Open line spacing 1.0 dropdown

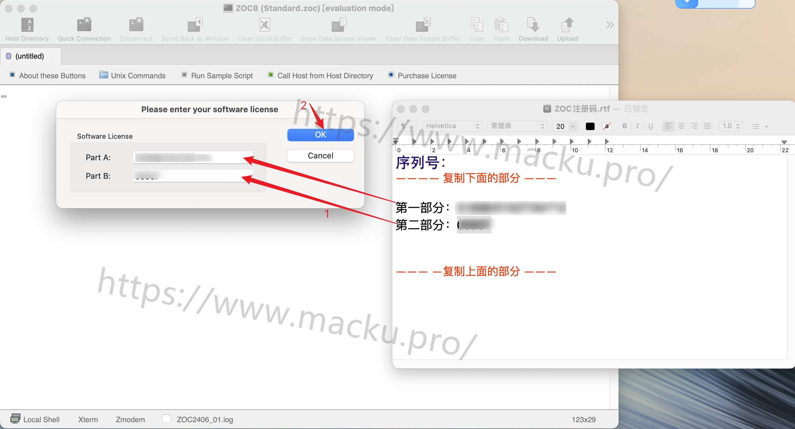coord(731,126)
